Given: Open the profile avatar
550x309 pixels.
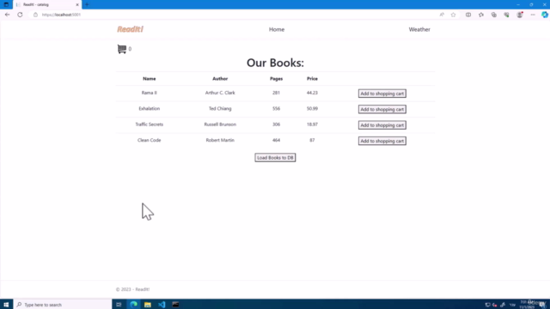Looking at the screenshot, I should [x=519, y=15].
